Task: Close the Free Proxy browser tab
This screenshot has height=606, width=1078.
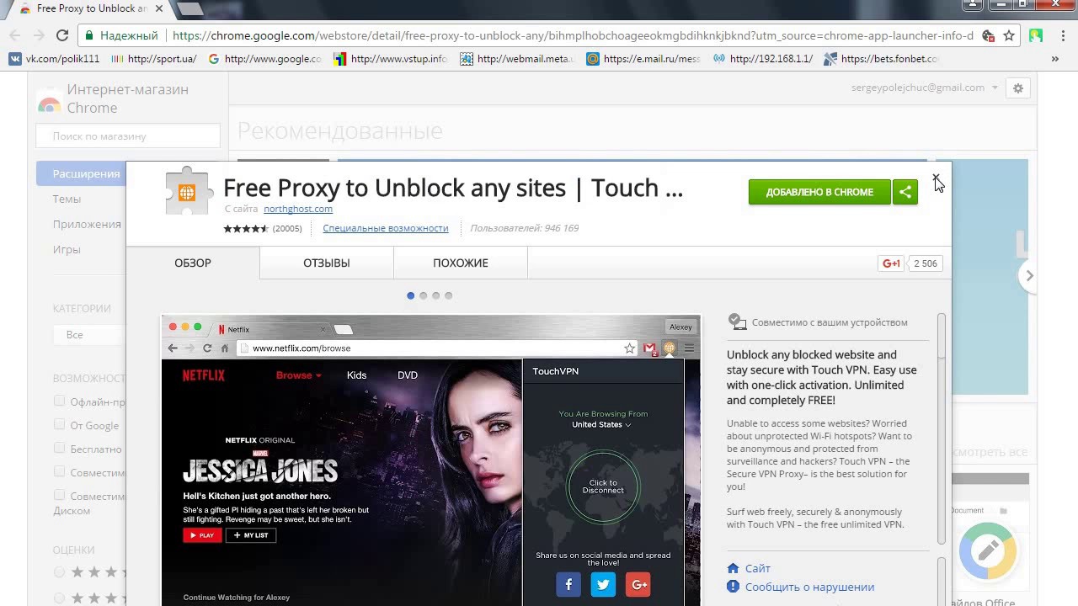Action: point(159,8)
